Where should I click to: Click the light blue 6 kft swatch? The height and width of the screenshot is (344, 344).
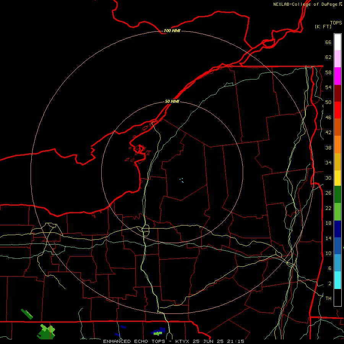pyautogui.click(x=338, y=263)
